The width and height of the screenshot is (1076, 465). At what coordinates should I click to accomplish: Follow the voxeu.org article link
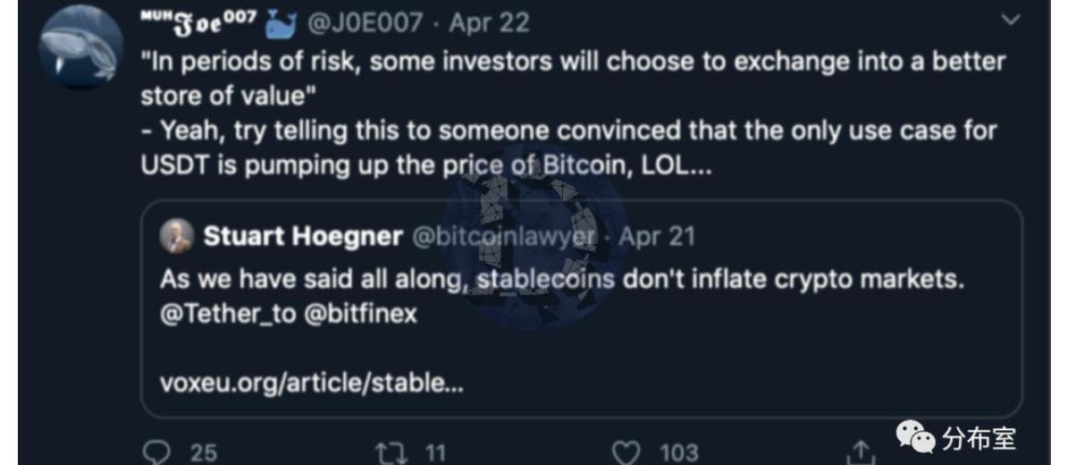[312, 384]
